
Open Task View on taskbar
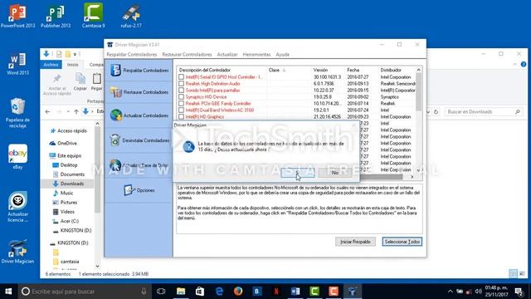coord(161,292)
